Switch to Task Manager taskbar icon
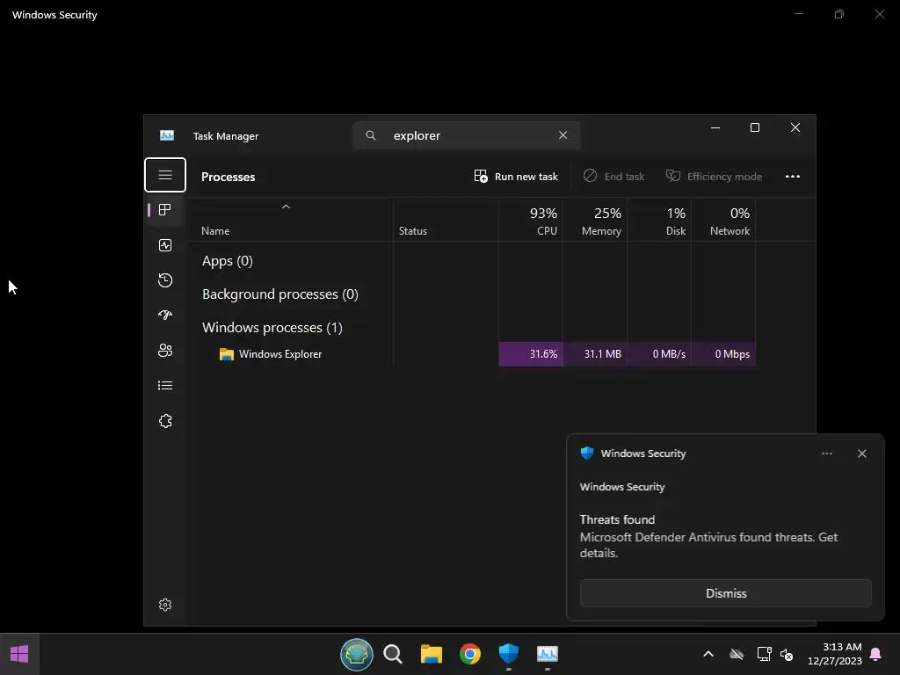Image resolution: width=900 pixels, height=675 pixels. 547,654
